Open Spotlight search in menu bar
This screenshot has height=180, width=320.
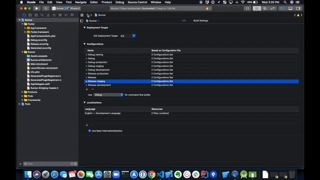coord(285,2)
